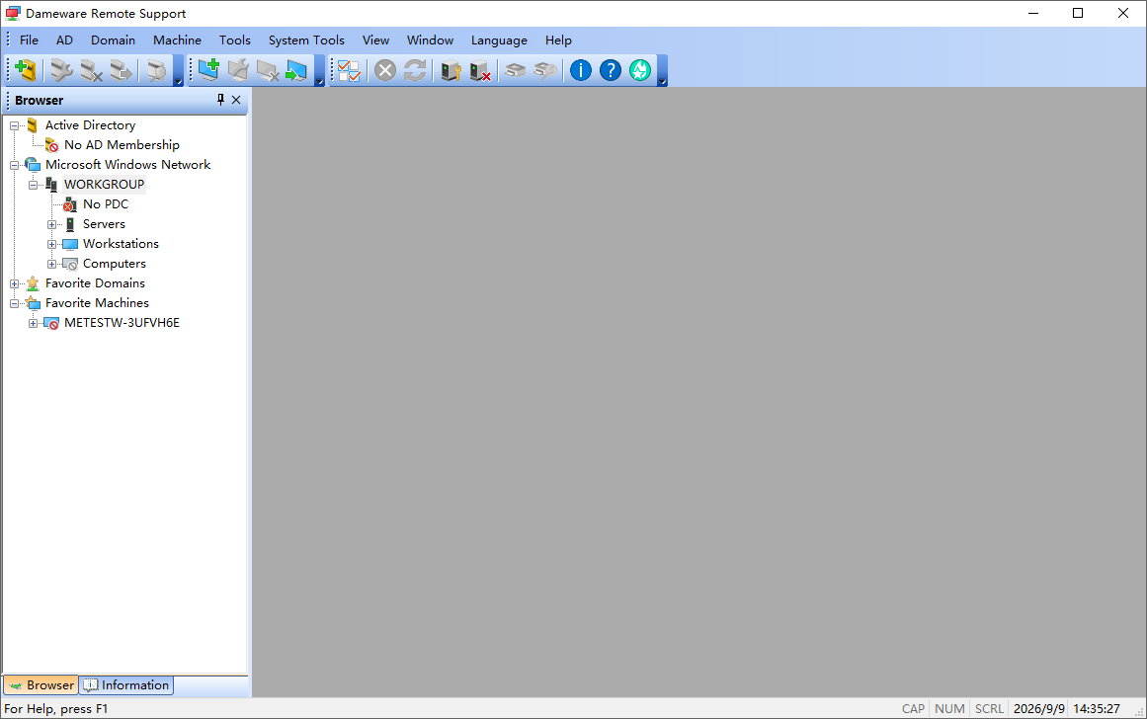The height and width of the screenshot is (719, 1147).
Task: Click the server with key logon icon
Action: [451, 70]
